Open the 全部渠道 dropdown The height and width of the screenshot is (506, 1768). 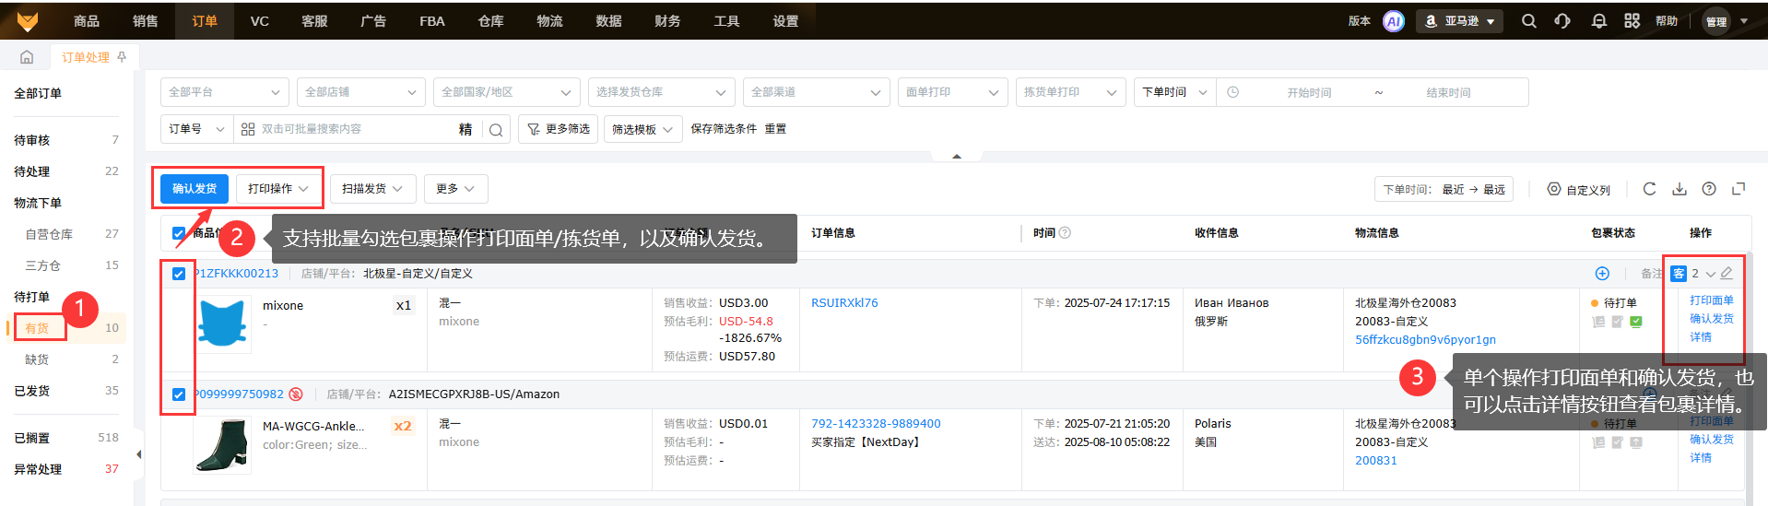(817, 92)
